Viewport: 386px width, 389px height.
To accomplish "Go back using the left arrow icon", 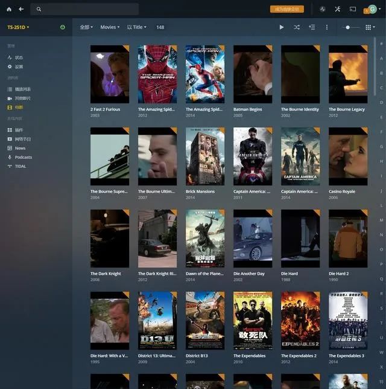I will (21, 9).
